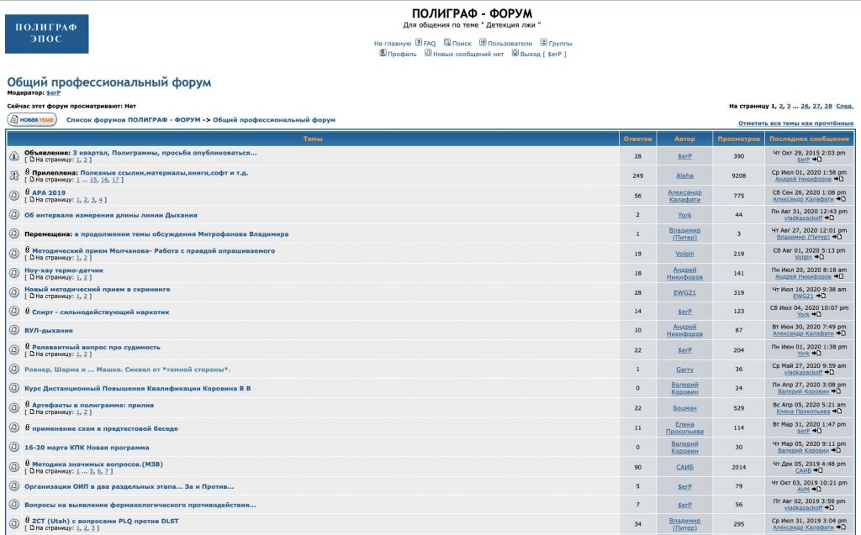The height and width of the screenshot is (535, 861).
Task: Click the Новая тема new topic button
Action: [x=32, y=120]
